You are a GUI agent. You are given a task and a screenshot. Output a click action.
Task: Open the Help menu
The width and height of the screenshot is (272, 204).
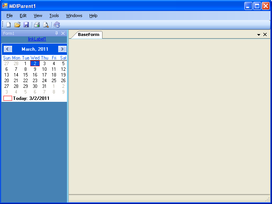click(x=93, y=16)
